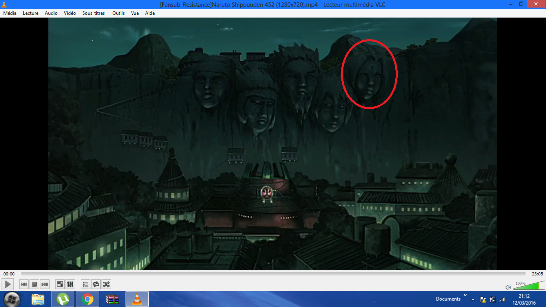Open the Vue menu
The image size is (546, 307).
click(x=135, y=13)
